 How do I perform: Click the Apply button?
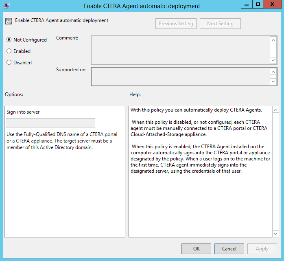[262, 249]
